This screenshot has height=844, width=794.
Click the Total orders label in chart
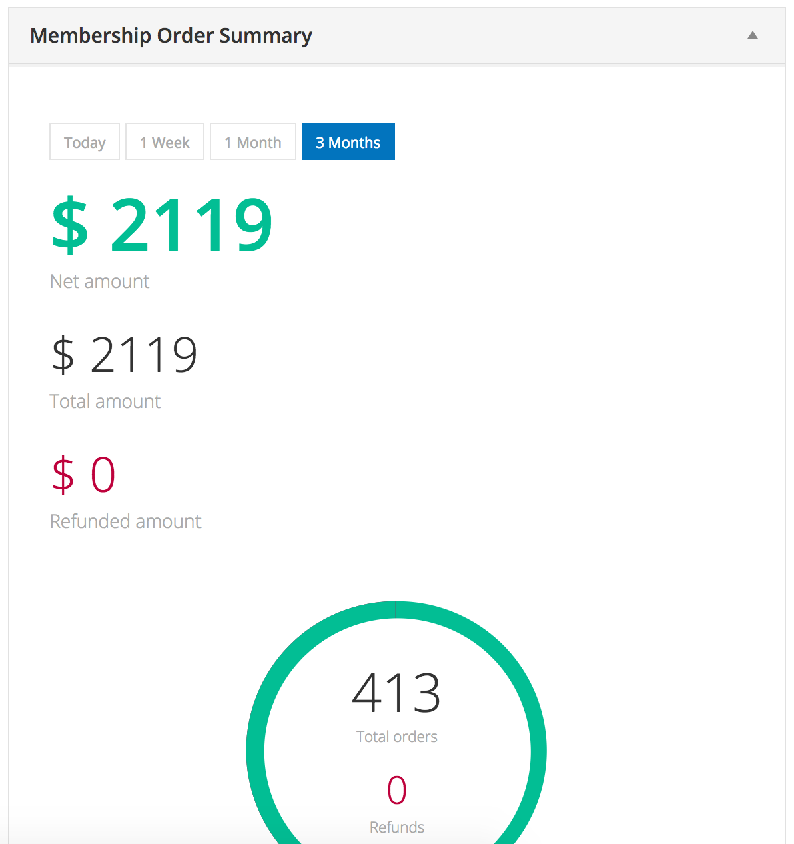[396, 737]
